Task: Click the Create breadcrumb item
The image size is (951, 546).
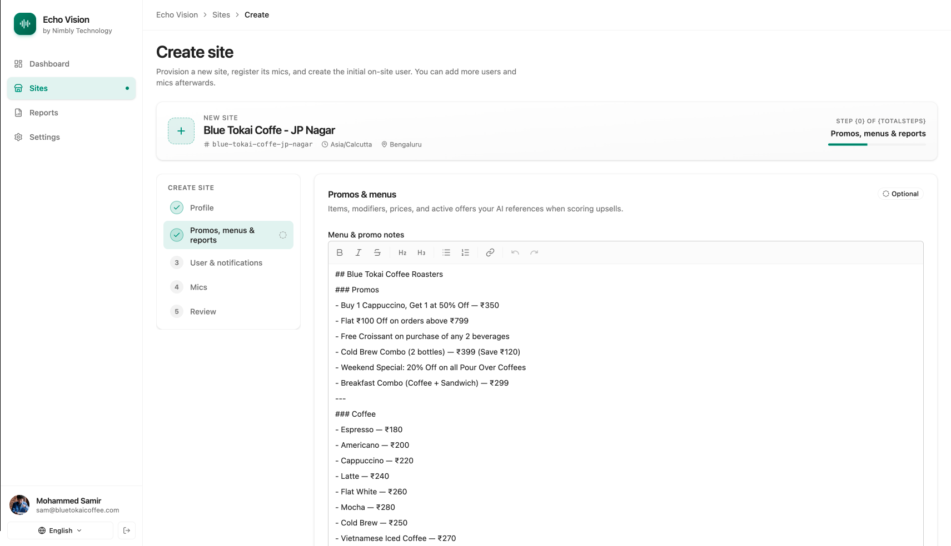Action: [x=257, y=15]
